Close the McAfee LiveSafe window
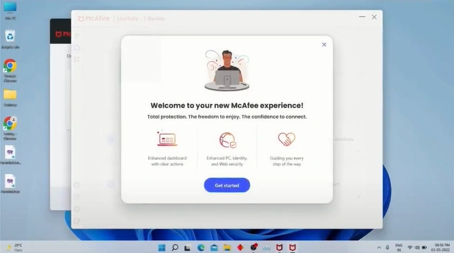Image resolution: width=454 pixels, height=253 pixels. [374, 17]
